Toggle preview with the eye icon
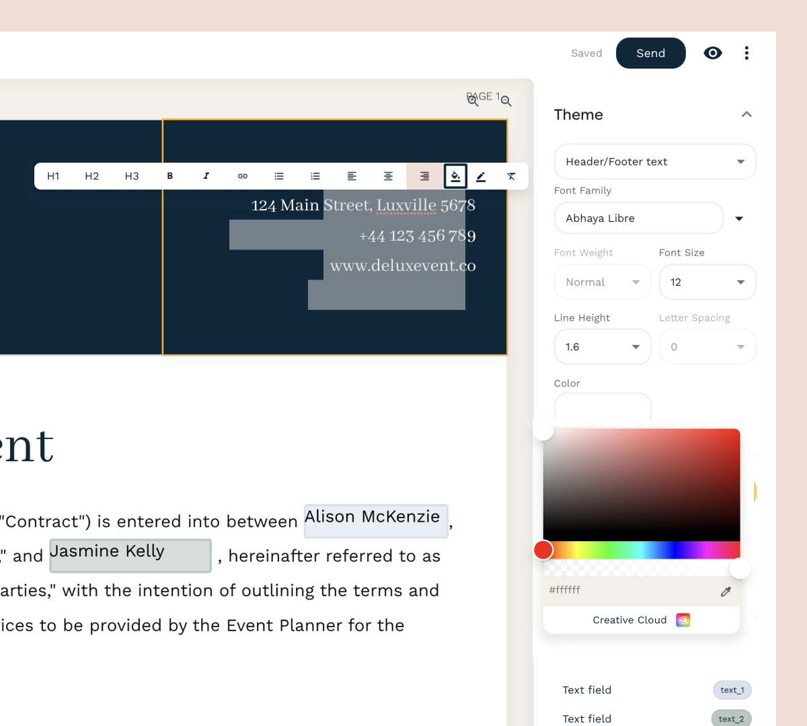Viewport: 807px width, 726px height. click(713, 53)
